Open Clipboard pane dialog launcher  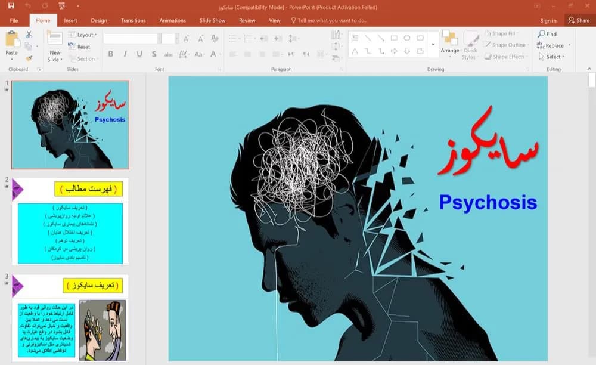pyautogui.click(x=39, y=69)
